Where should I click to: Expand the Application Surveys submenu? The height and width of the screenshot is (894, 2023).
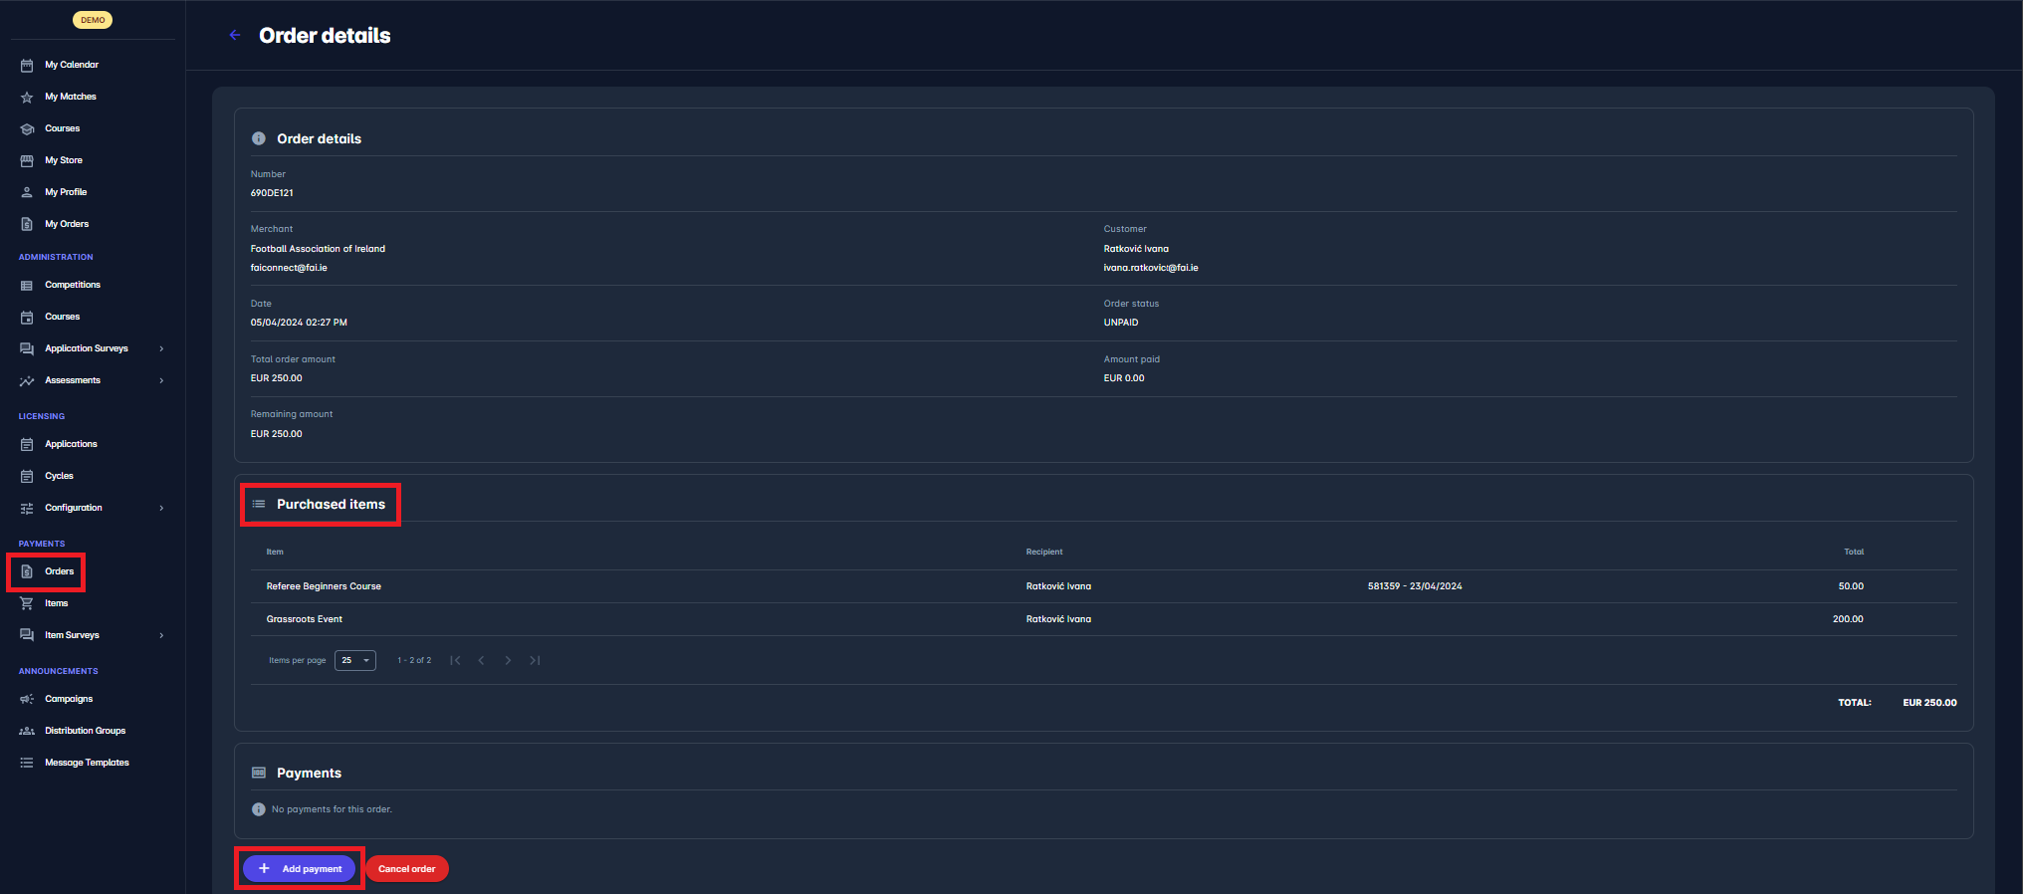click(x=161, y=348)
